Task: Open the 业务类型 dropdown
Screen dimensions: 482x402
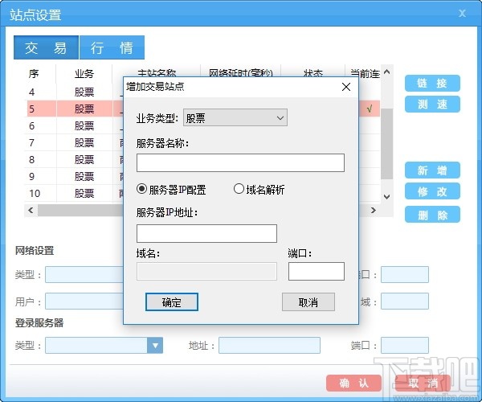Action: pyautogui.click(x=235, y=117)
